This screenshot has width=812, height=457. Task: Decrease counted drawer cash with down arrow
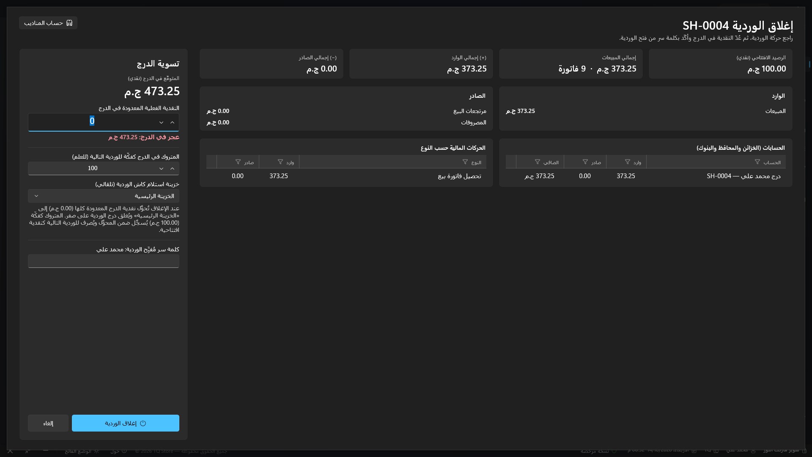(x=161, y=122)
